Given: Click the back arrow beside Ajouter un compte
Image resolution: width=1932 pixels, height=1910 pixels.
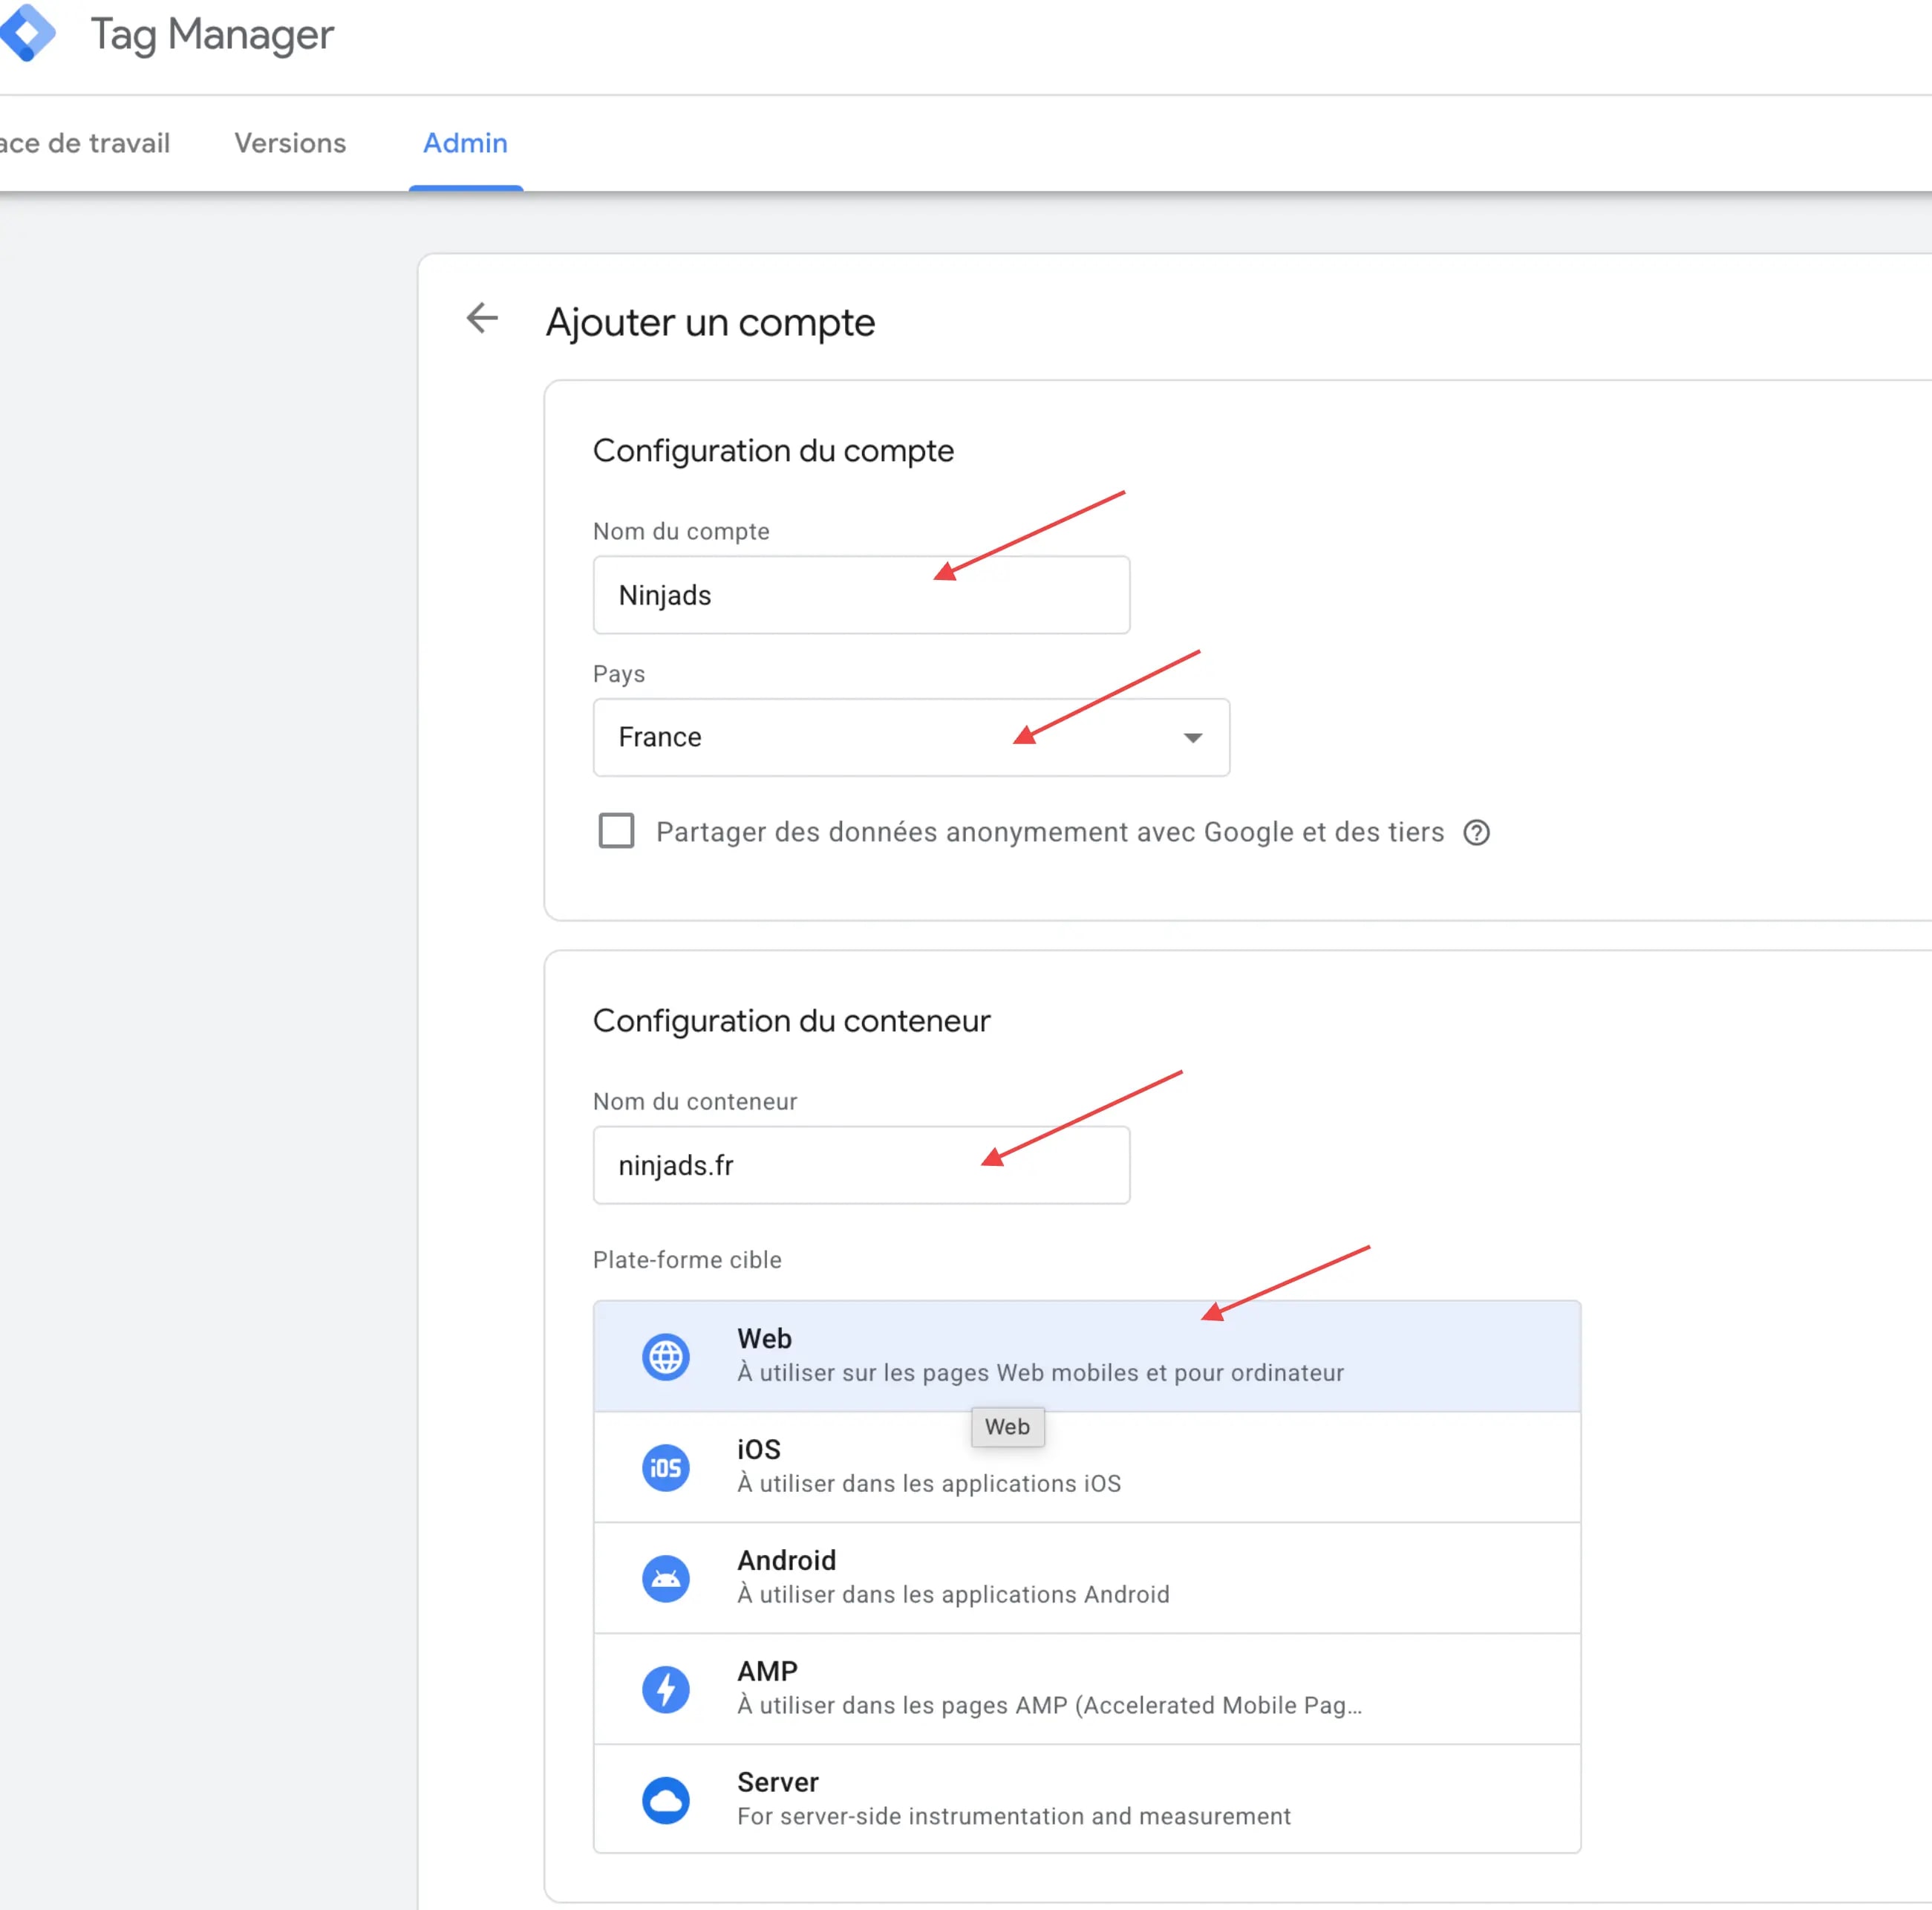Looking at the screenshot, I should click(482, 319).
